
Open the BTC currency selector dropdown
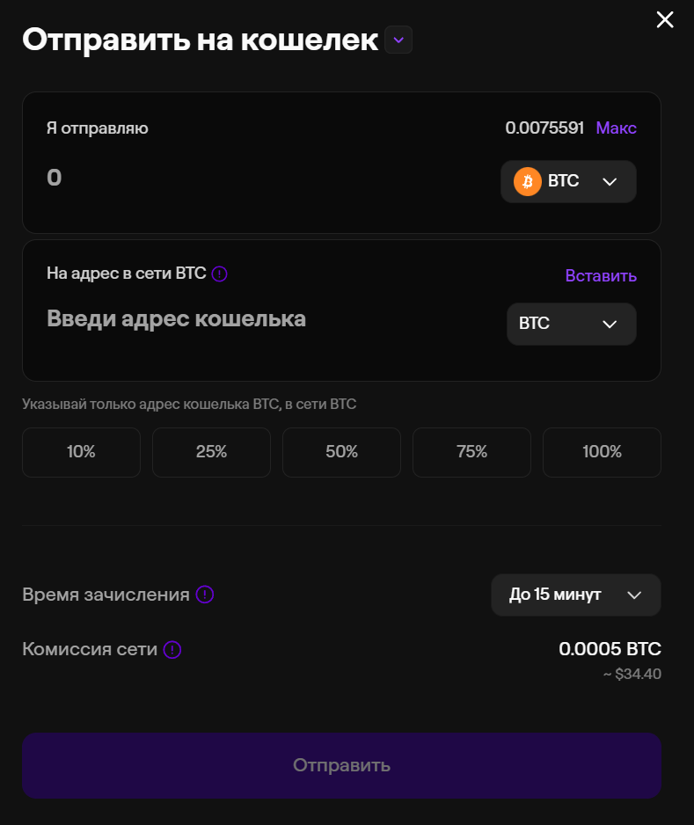point(568,181)
